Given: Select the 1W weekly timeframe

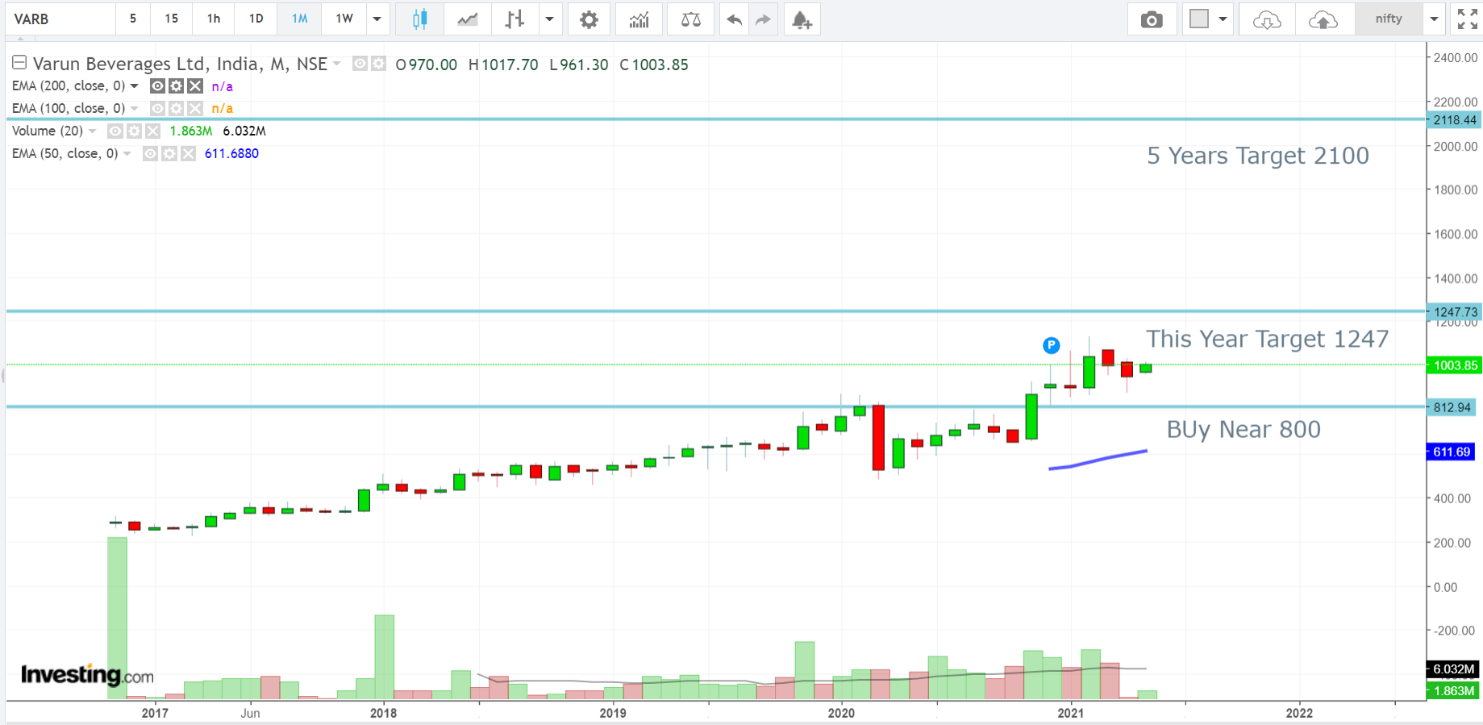Looking at the screenshot, I should click(344, 19).
